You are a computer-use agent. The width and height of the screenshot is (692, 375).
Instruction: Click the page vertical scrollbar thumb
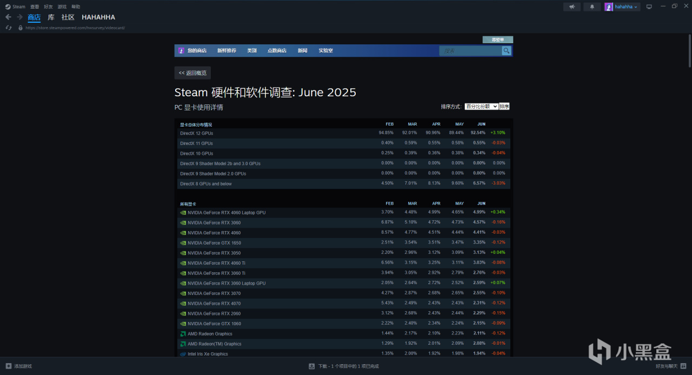(689, 50)
